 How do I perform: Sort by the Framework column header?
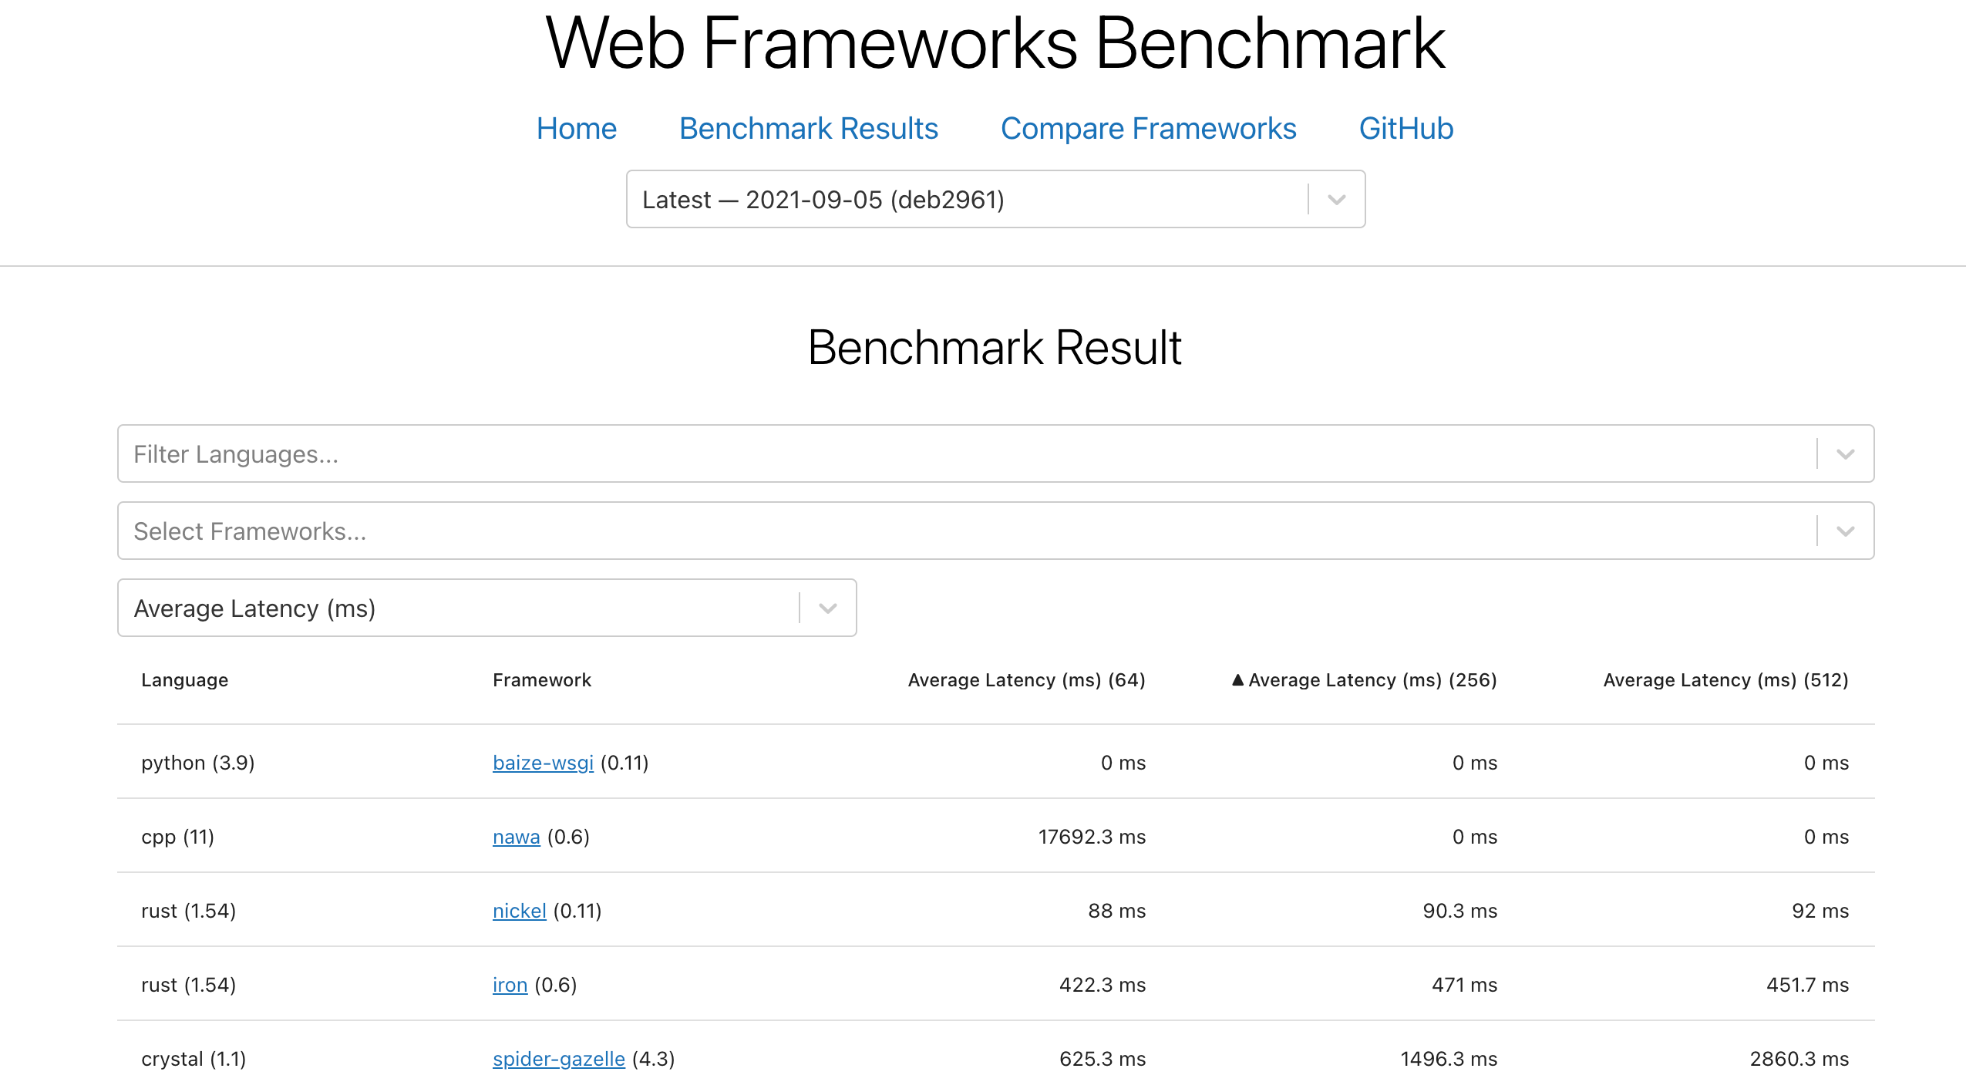click(541, 680)
